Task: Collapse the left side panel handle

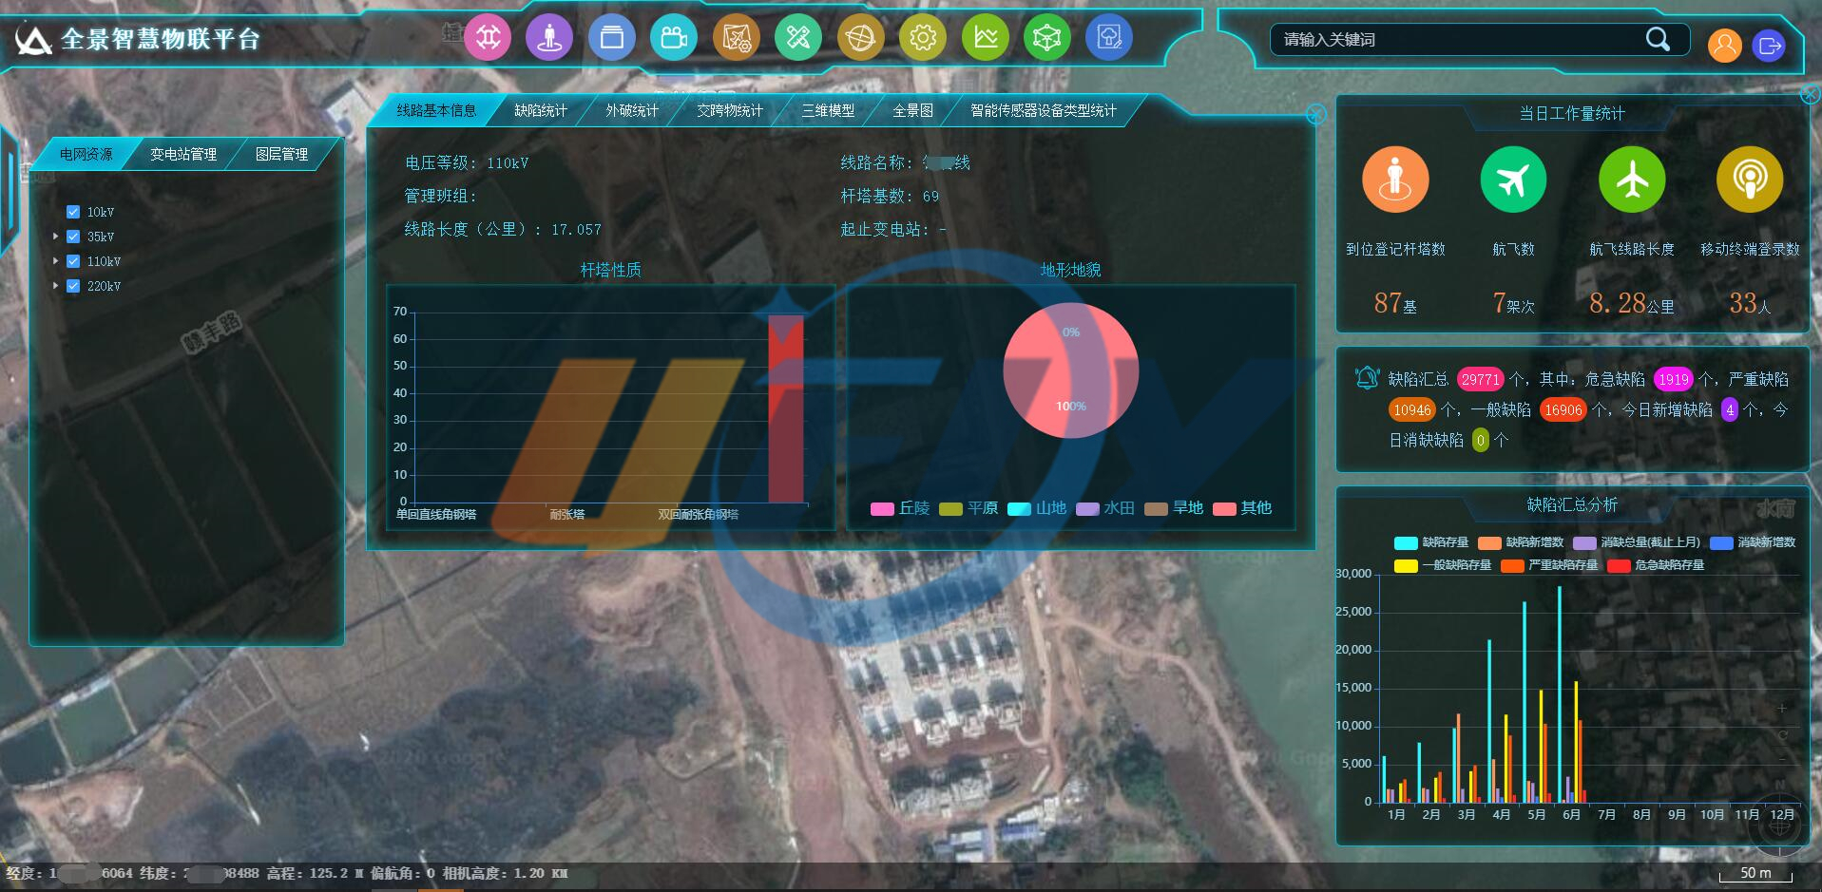Action: (x=10, y=190)
